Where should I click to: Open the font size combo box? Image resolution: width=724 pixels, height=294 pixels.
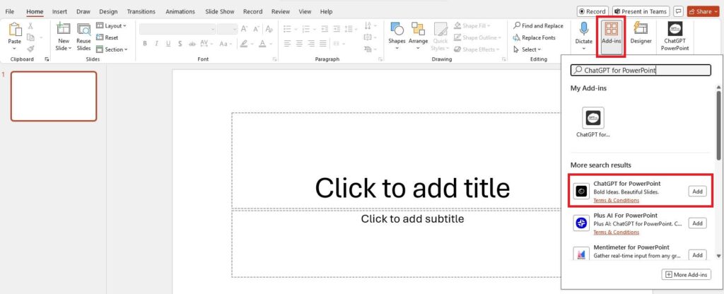click(228, 29)
